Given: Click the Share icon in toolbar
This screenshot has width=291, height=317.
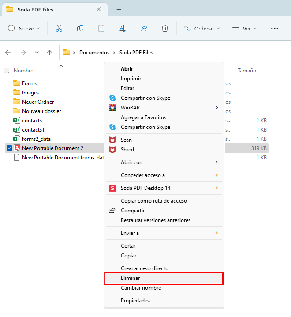Looking at the screenshot, I should tap(144, 29).
